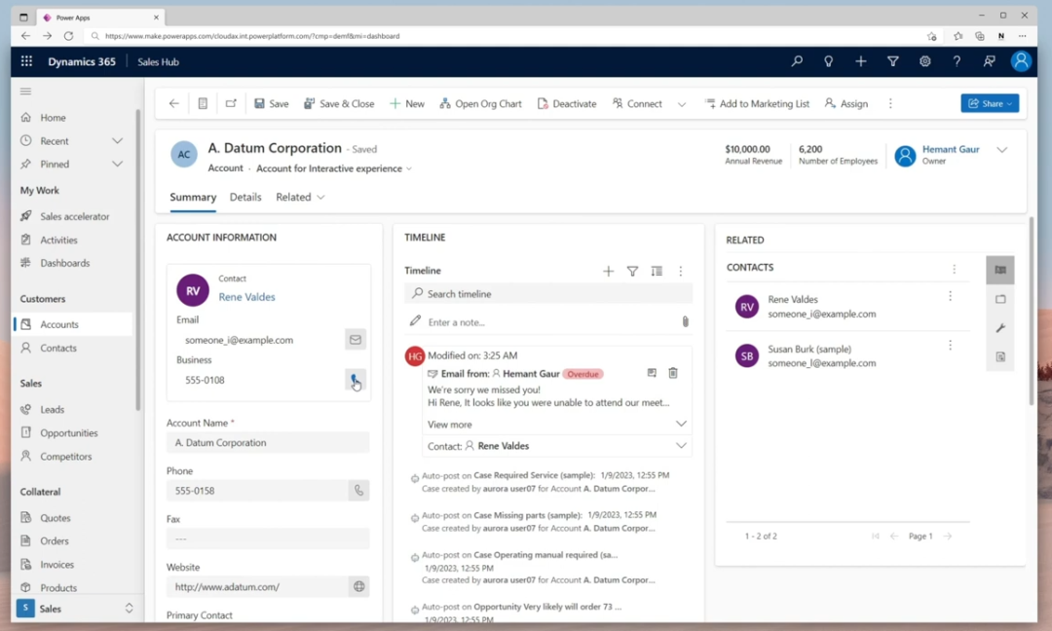Screen dimensions: 1052x631
Task: Click the Connect command
Action: [x=637, y=103]
